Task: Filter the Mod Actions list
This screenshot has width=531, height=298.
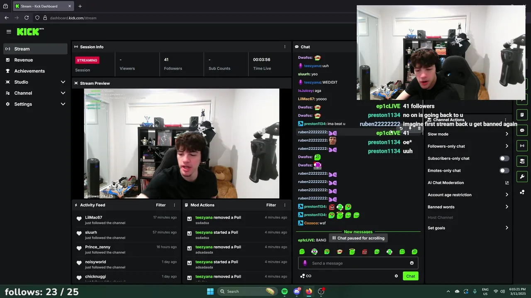Action: coord(271,205)
